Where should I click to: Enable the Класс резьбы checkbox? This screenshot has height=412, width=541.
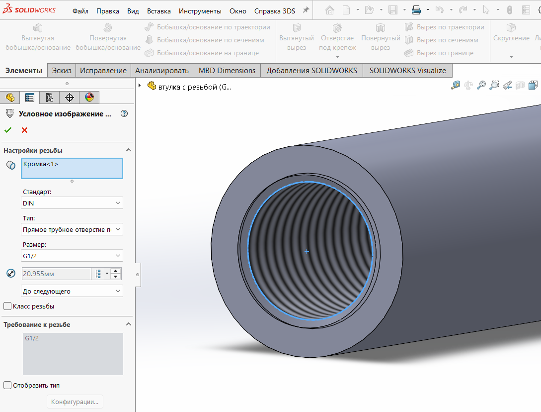pyautogui.click(x=7, y=306)
